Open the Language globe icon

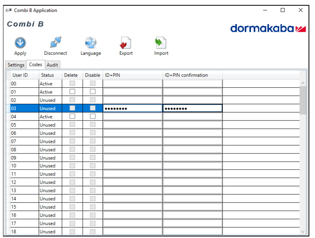tap(91, 42)
